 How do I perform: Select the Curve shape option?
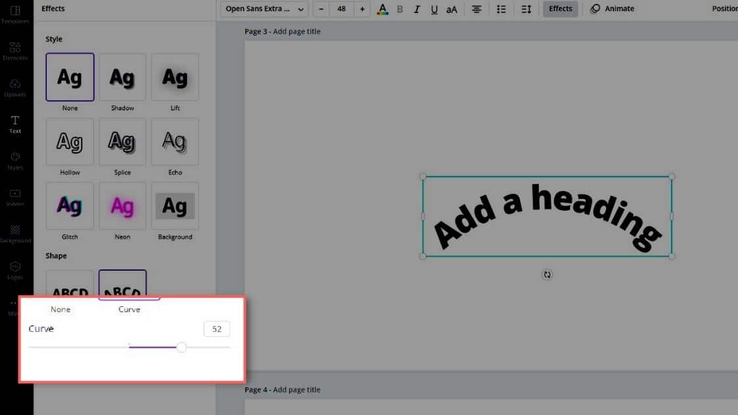point(123,285)
